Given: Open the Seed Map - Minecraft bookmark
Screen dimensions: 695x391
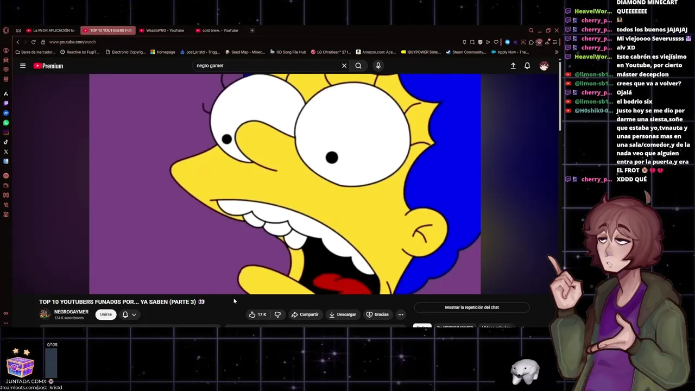Looking at the screenshot, I should point(245,52).
